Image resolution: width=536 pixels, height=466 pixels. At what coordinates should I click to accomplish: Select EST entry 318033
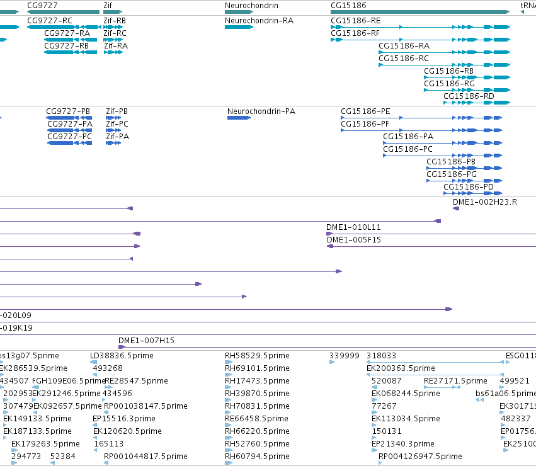pos(381,356)
